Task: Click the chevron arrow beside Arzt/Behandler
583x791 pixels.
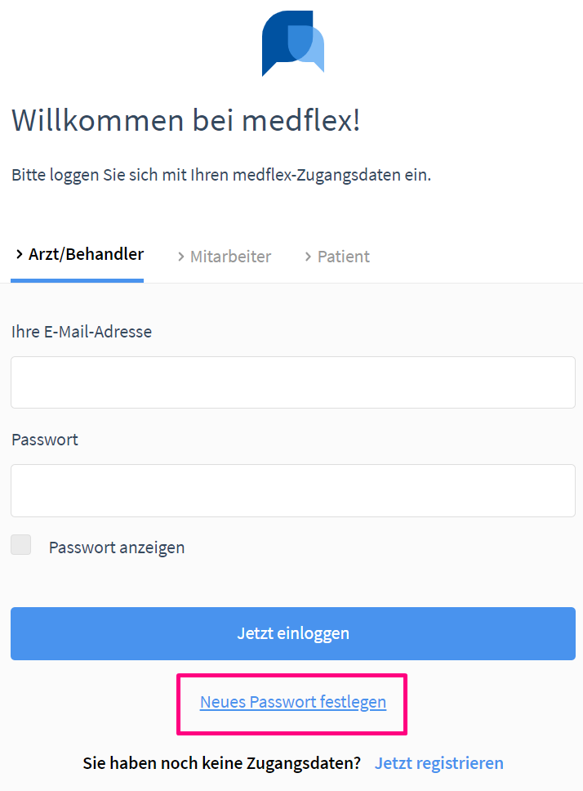Action: 19,254
